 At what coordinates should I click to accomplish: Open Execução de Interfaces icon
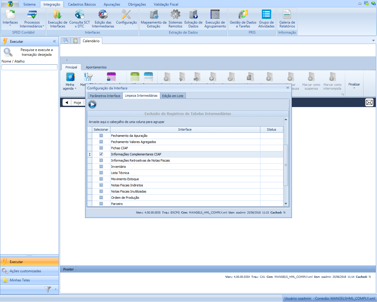(x=57, y=19)
